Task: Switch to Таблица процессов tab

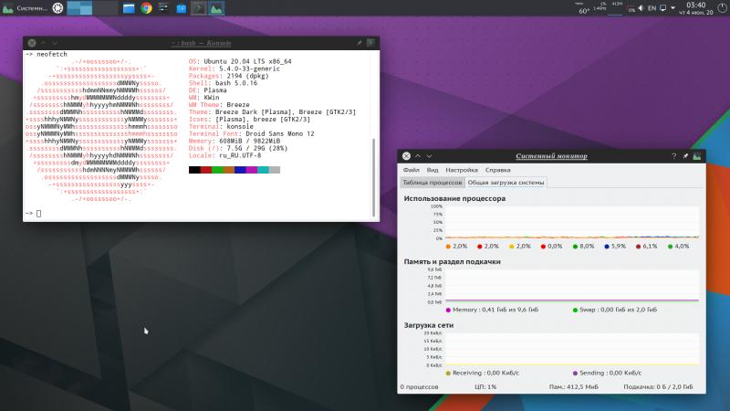Action: [433, 183]
